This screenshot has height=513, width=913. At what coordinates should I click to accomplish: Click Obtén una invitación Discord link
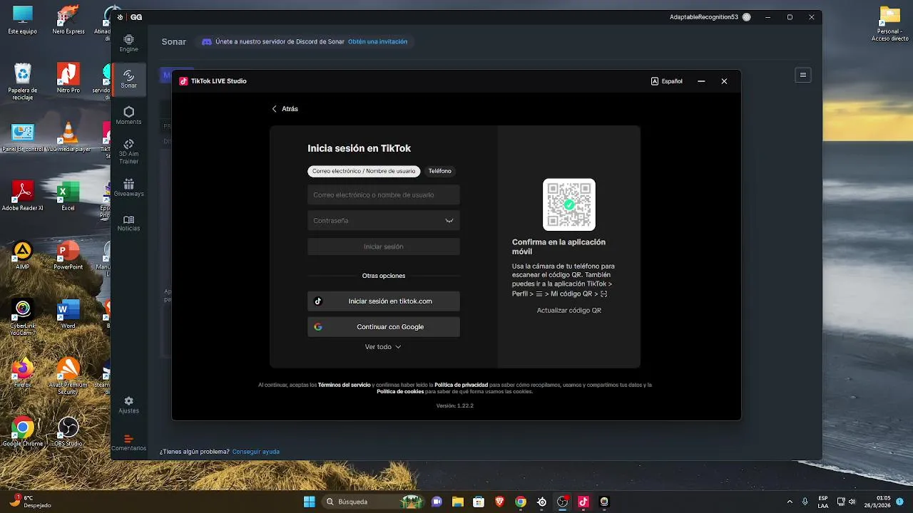click(x=377, y=41)
